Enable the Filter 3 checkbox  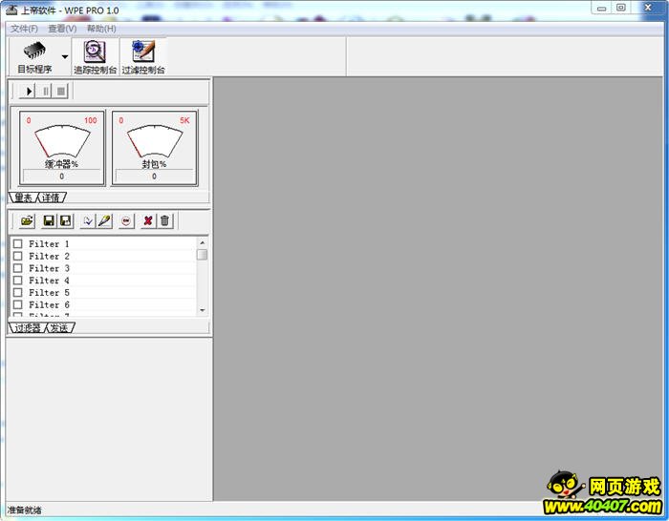(18, 268)
